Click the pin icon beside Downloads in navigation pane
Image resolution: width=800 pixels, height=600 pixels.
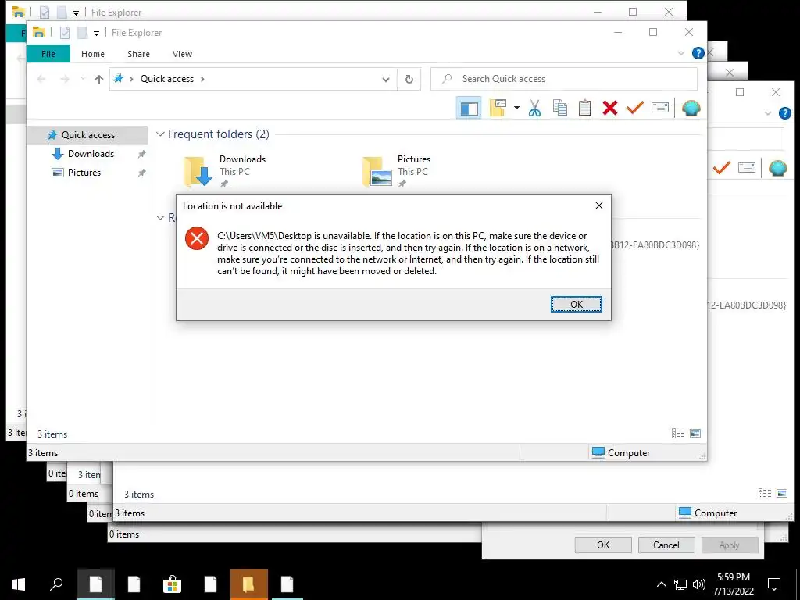(x=141, y=154)
